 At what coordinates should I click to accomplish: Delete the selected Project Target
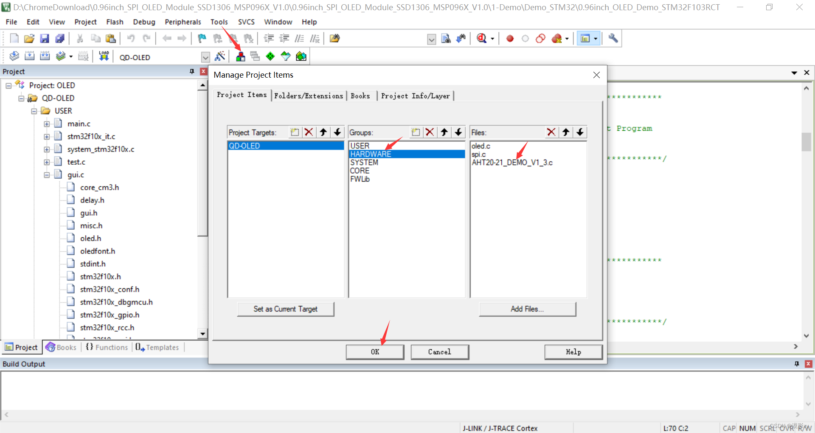(x=309, y=132)
